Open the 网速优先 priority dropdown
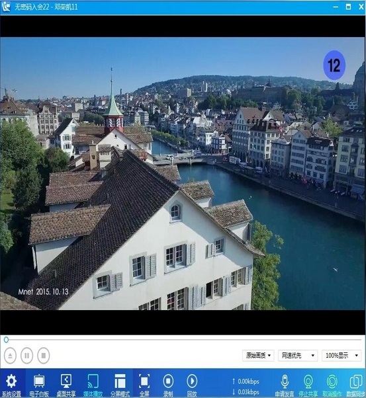This screenshot has width=366, height=398. (x=298, y=356)
